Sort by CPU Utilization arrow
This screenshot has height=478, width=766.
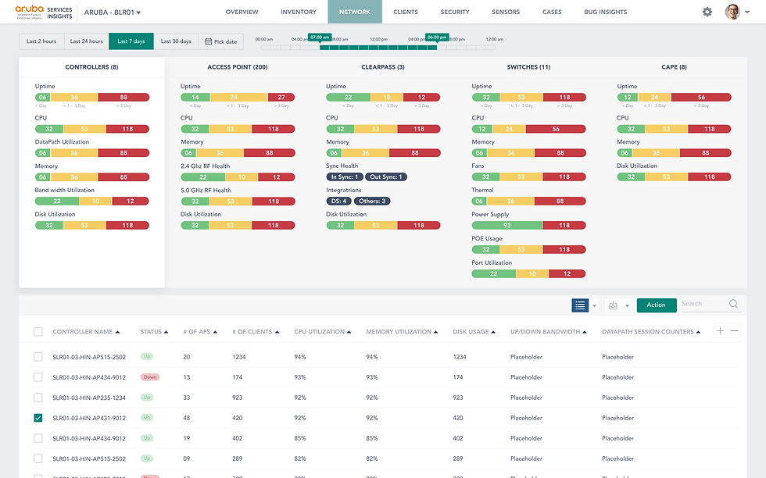[x=349, y=332]
